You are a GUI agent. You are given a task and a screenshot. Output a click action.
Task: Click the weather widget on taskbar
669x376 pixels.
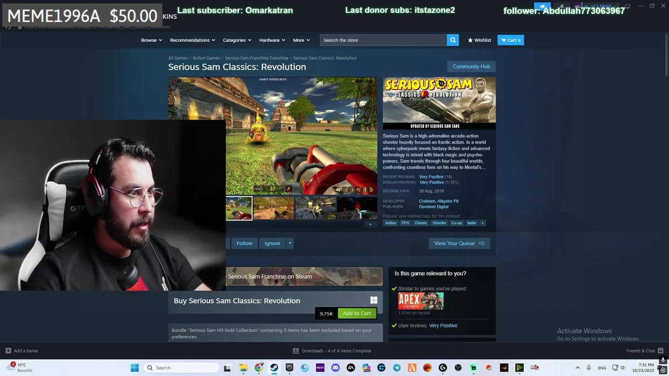[21, 368]
